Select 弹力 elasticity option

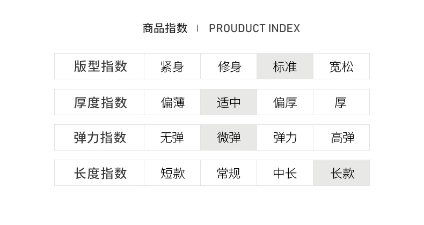coord(285,138)
